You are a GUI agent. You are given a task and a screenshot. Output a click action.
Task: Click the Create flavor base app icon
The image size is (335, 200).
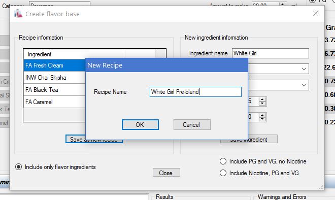click(x=18, y=13)
